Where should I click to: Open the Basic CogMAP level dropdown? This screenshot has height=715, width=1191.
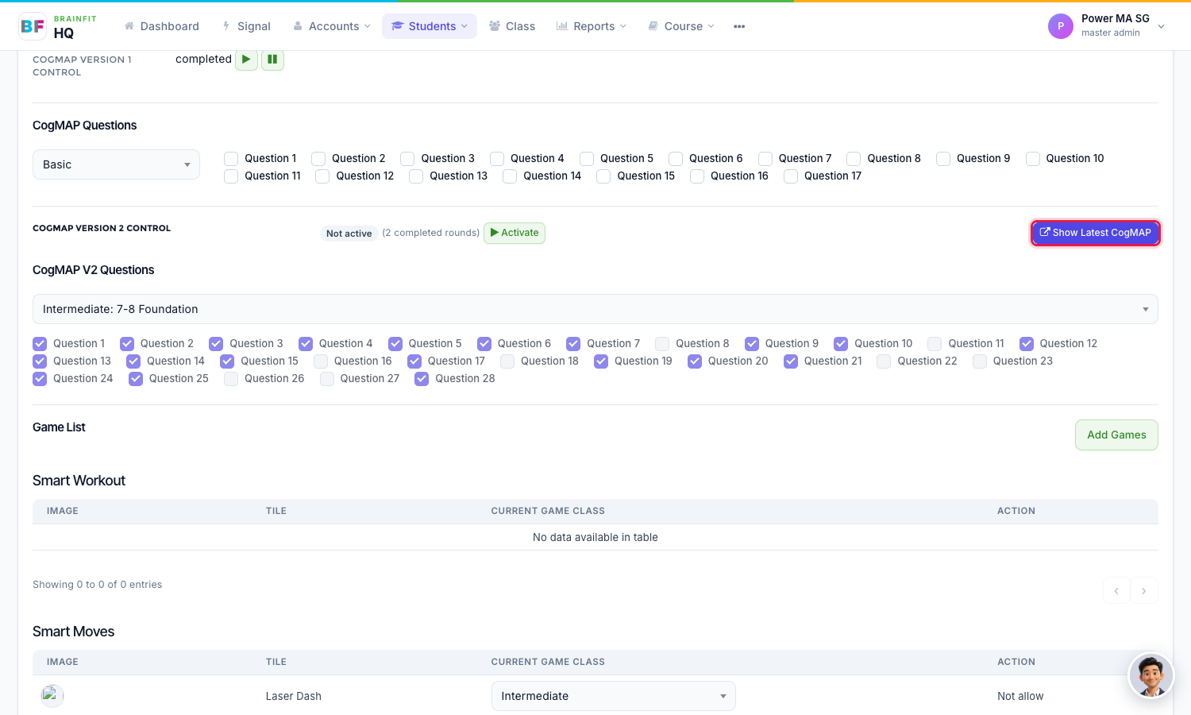point(116,164)
